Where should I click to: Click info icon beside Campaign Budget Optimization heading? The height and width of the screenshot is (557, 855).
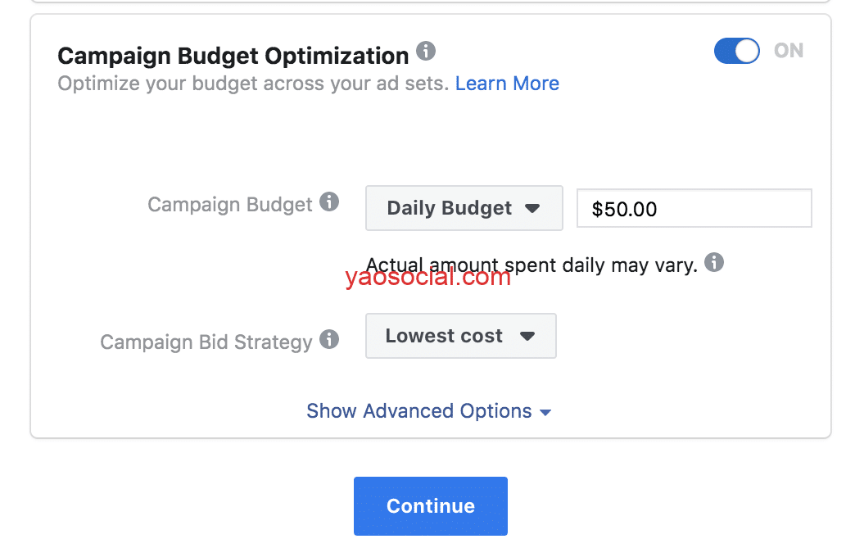pos(426,52)
